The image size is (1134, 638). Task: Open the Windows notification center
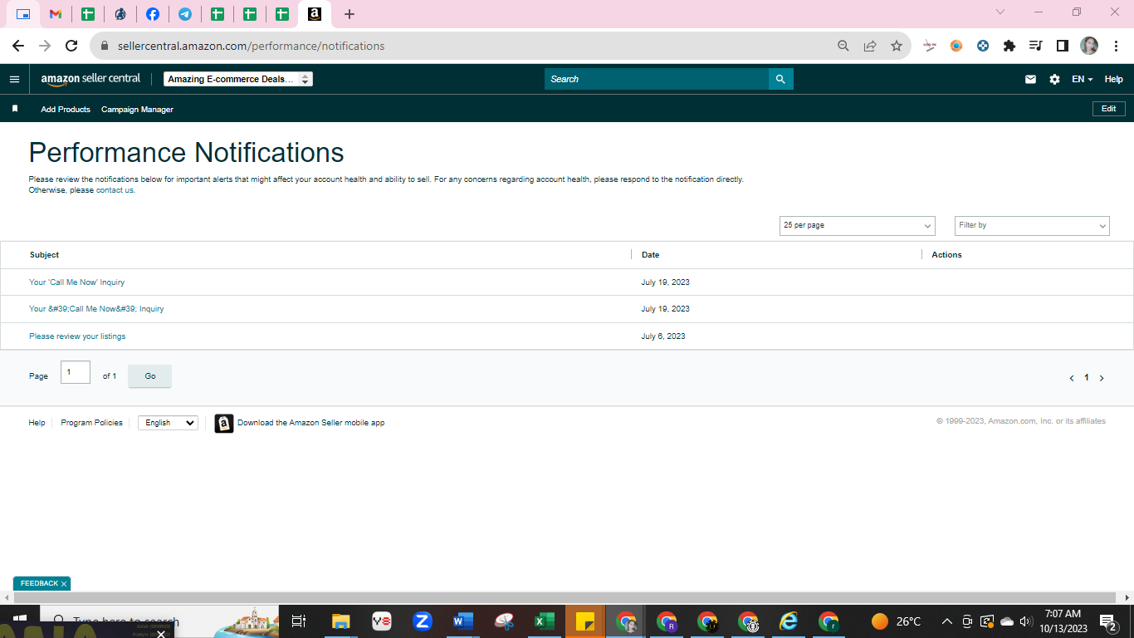click(1108, 621)
